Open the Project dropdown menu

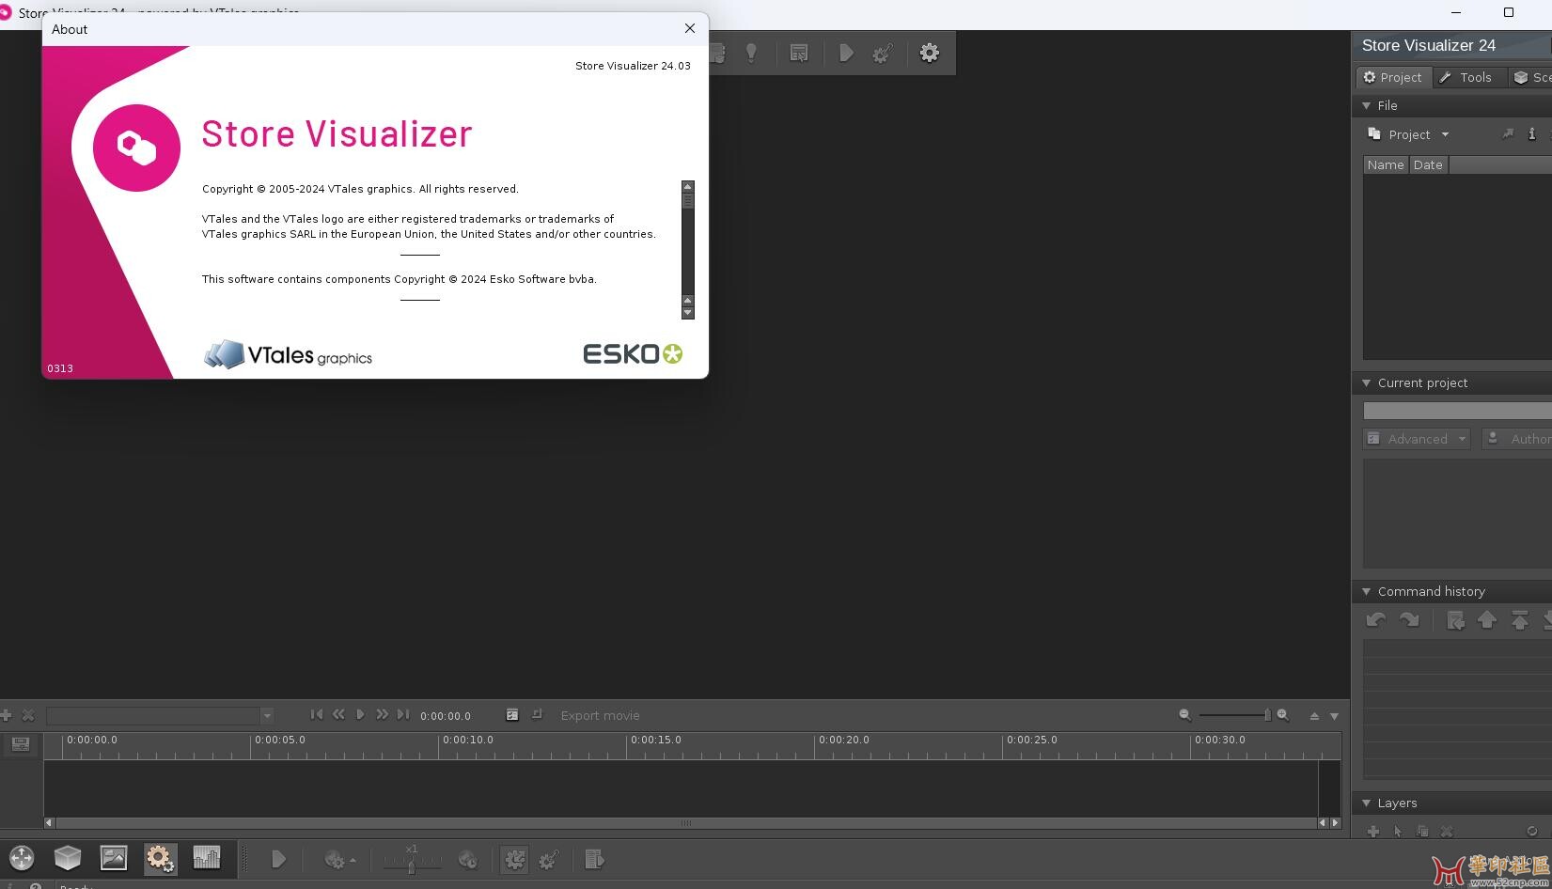(1408, 134)
